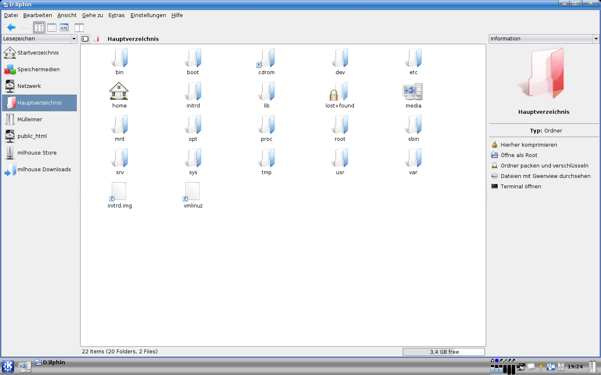Toggle the editable location bar button
The height and width of the screenshot is (375, 601).
tap(85, 39)
